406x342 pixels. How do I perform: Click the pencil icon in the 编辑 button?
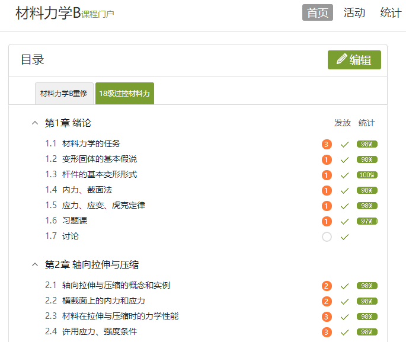point(341,60)
